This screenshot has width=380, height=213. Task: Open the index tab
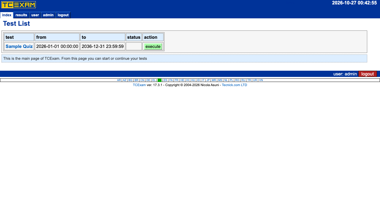[7, 15]
